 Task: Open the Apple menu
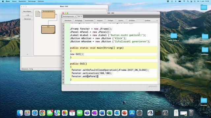3,1
